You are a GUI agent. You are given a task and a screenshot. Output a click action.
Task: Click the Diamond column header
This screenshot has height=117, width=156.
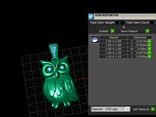tap(140, 37)
